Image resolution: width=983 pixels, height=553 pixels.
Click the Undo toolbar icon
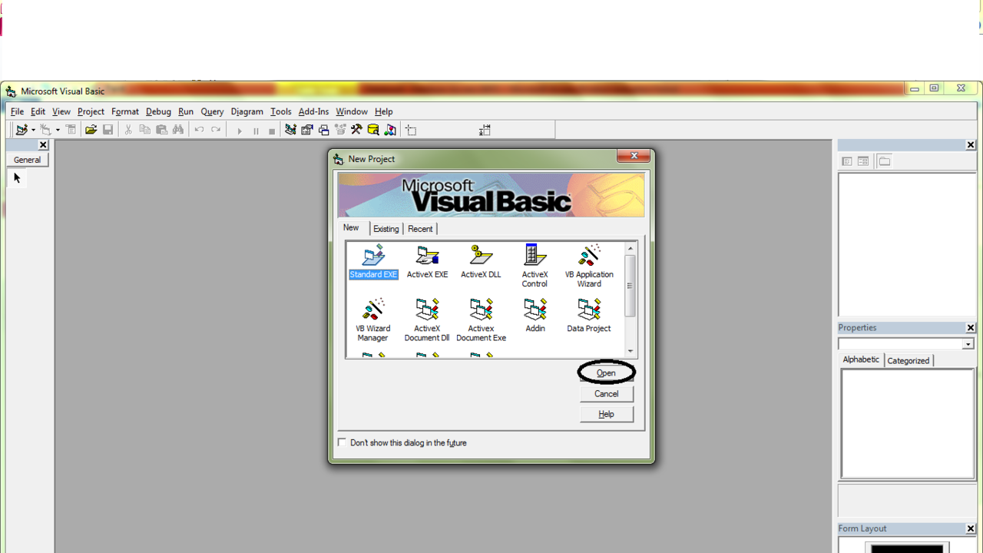coord(199,130)
